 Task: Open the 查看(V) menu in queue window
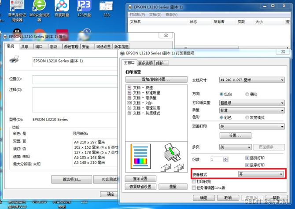[x=171, y=15]
